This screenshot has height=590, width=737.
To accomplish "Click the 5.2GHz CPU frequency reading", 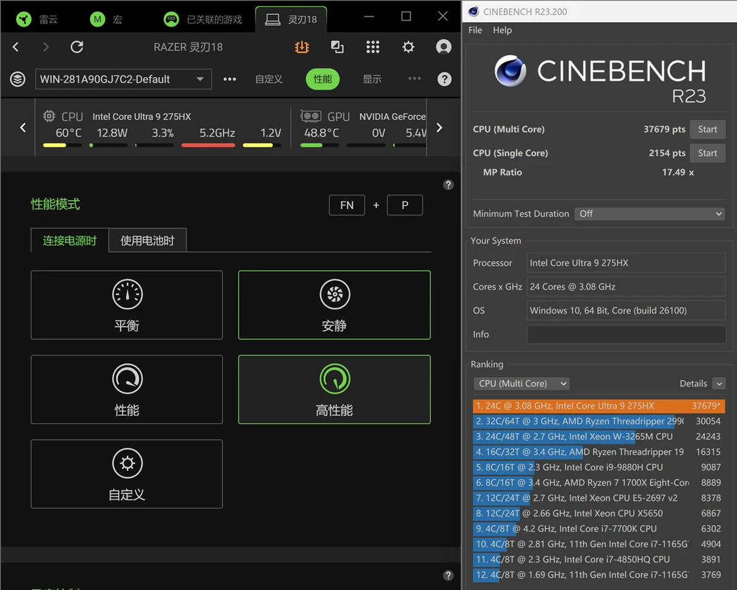I will (x=217, y=133).
